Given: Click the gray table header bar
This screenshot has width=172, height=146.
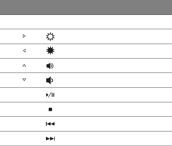Looking at the screenshot, I should [x=86, y=7].
